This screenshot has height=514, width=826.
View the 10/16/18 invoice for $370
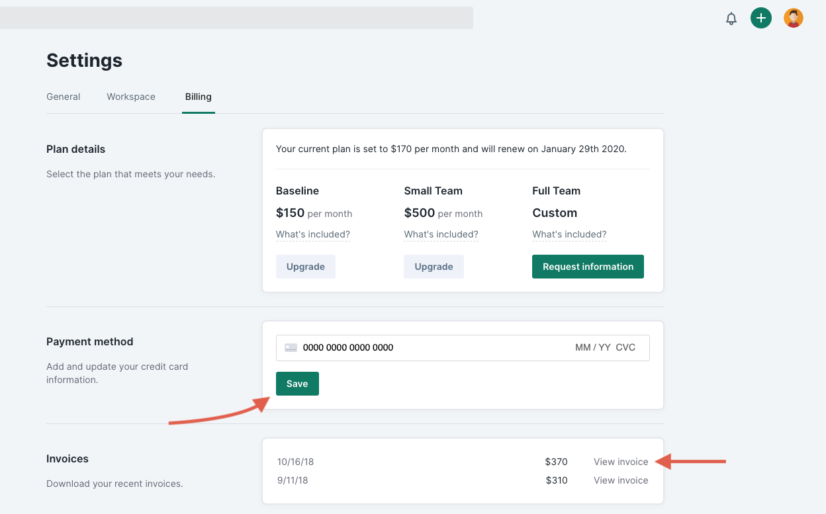click(x=621, y=462)
